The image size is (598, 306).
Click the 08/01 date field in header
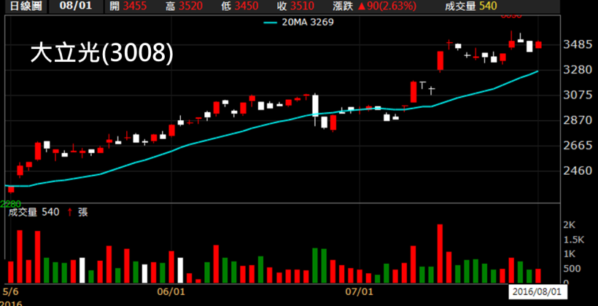(76, 6)
